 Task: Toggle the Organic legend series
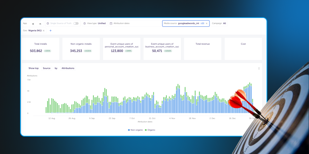[x=150, y=130]
